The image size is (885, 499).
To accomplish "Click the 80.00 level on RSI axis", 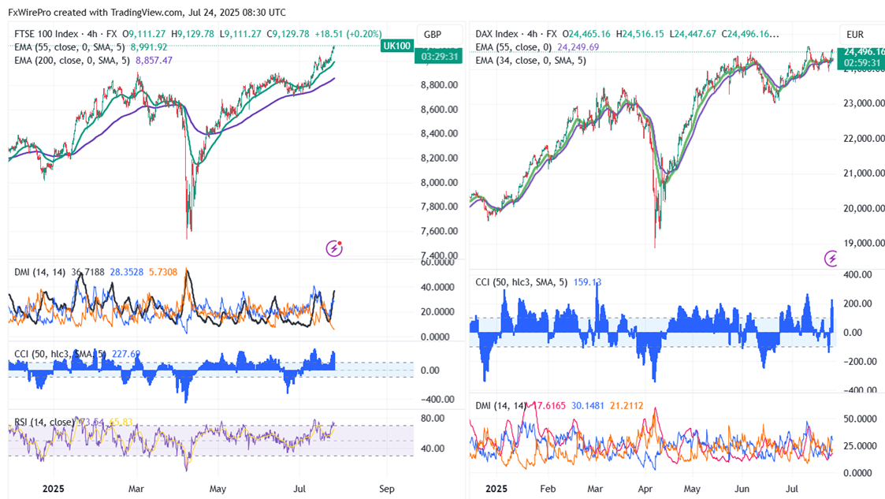I will coord(433,419).
